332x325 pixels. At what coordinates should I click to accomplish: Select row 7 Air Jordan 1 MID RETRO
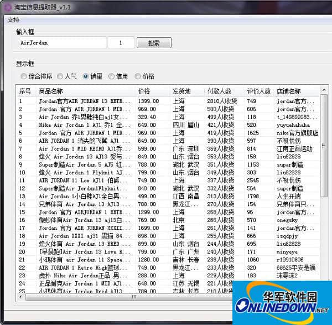168,149
